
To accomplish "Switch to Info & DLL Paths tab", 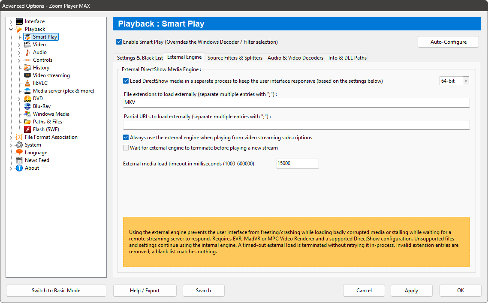I will pos(347,57).
